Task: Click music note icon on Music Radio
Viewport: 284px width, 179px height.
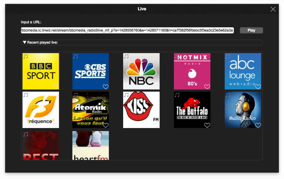Action: click(x=228, y=95)
